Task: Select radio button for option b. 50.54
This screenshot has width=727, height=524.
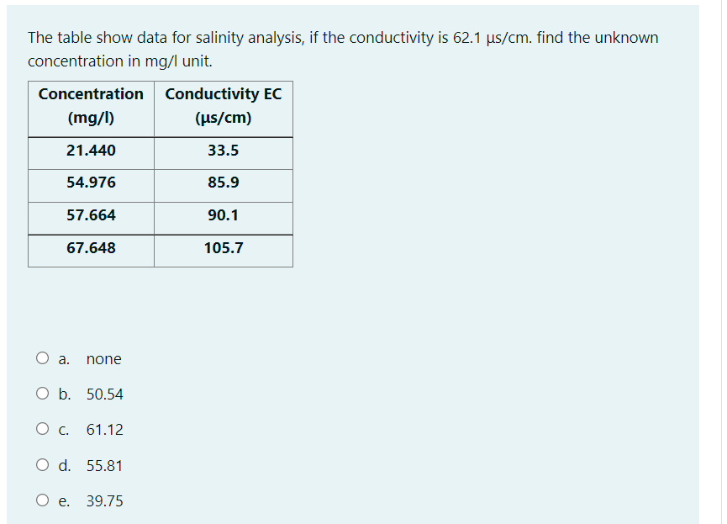Action: click(42, 393)
